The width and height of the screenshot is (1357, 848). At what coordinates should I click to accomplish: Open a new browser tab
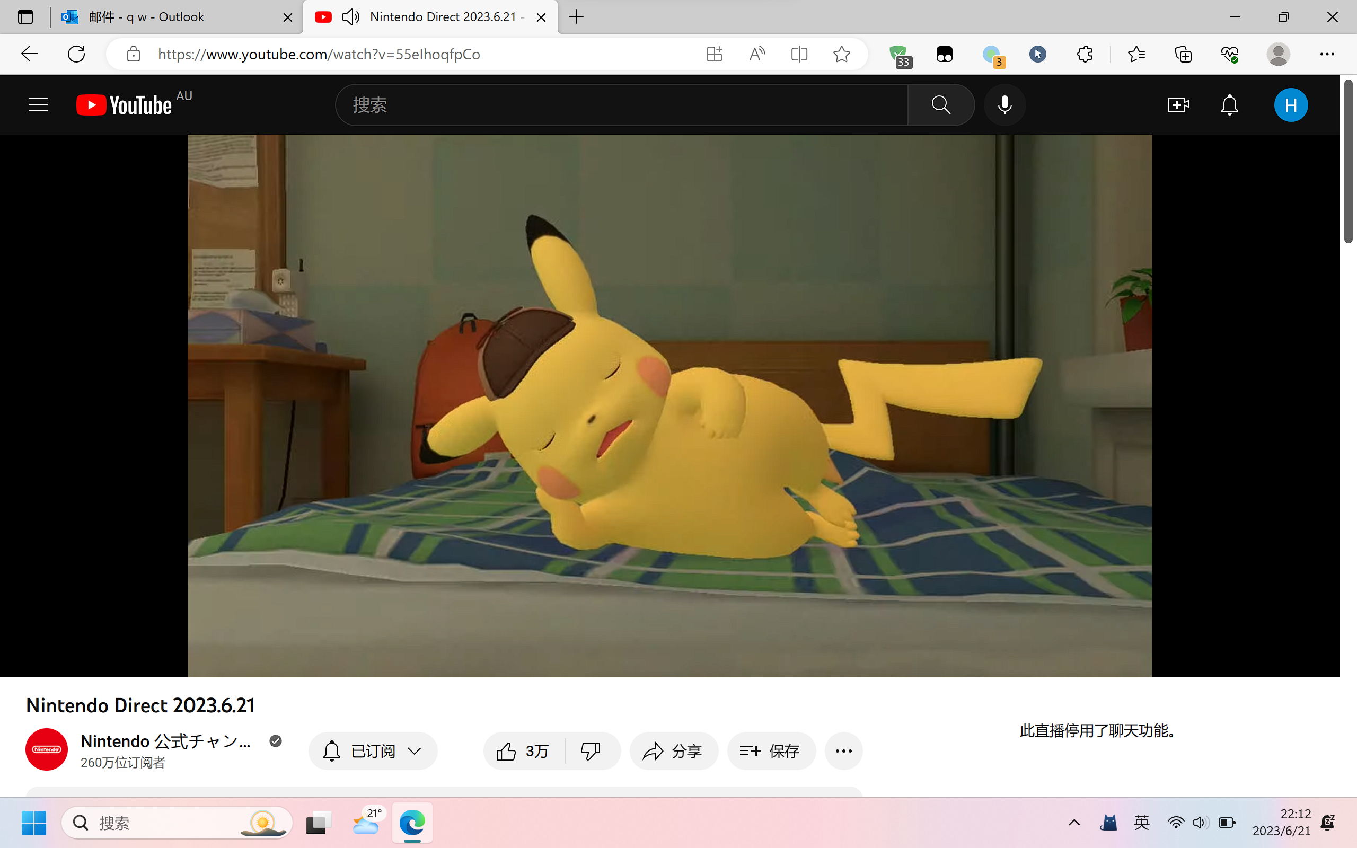576,17
